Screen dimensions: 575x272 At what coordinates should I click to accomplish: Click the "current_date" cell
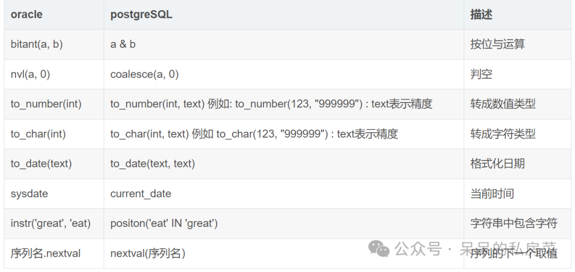[x=141, y=194]
